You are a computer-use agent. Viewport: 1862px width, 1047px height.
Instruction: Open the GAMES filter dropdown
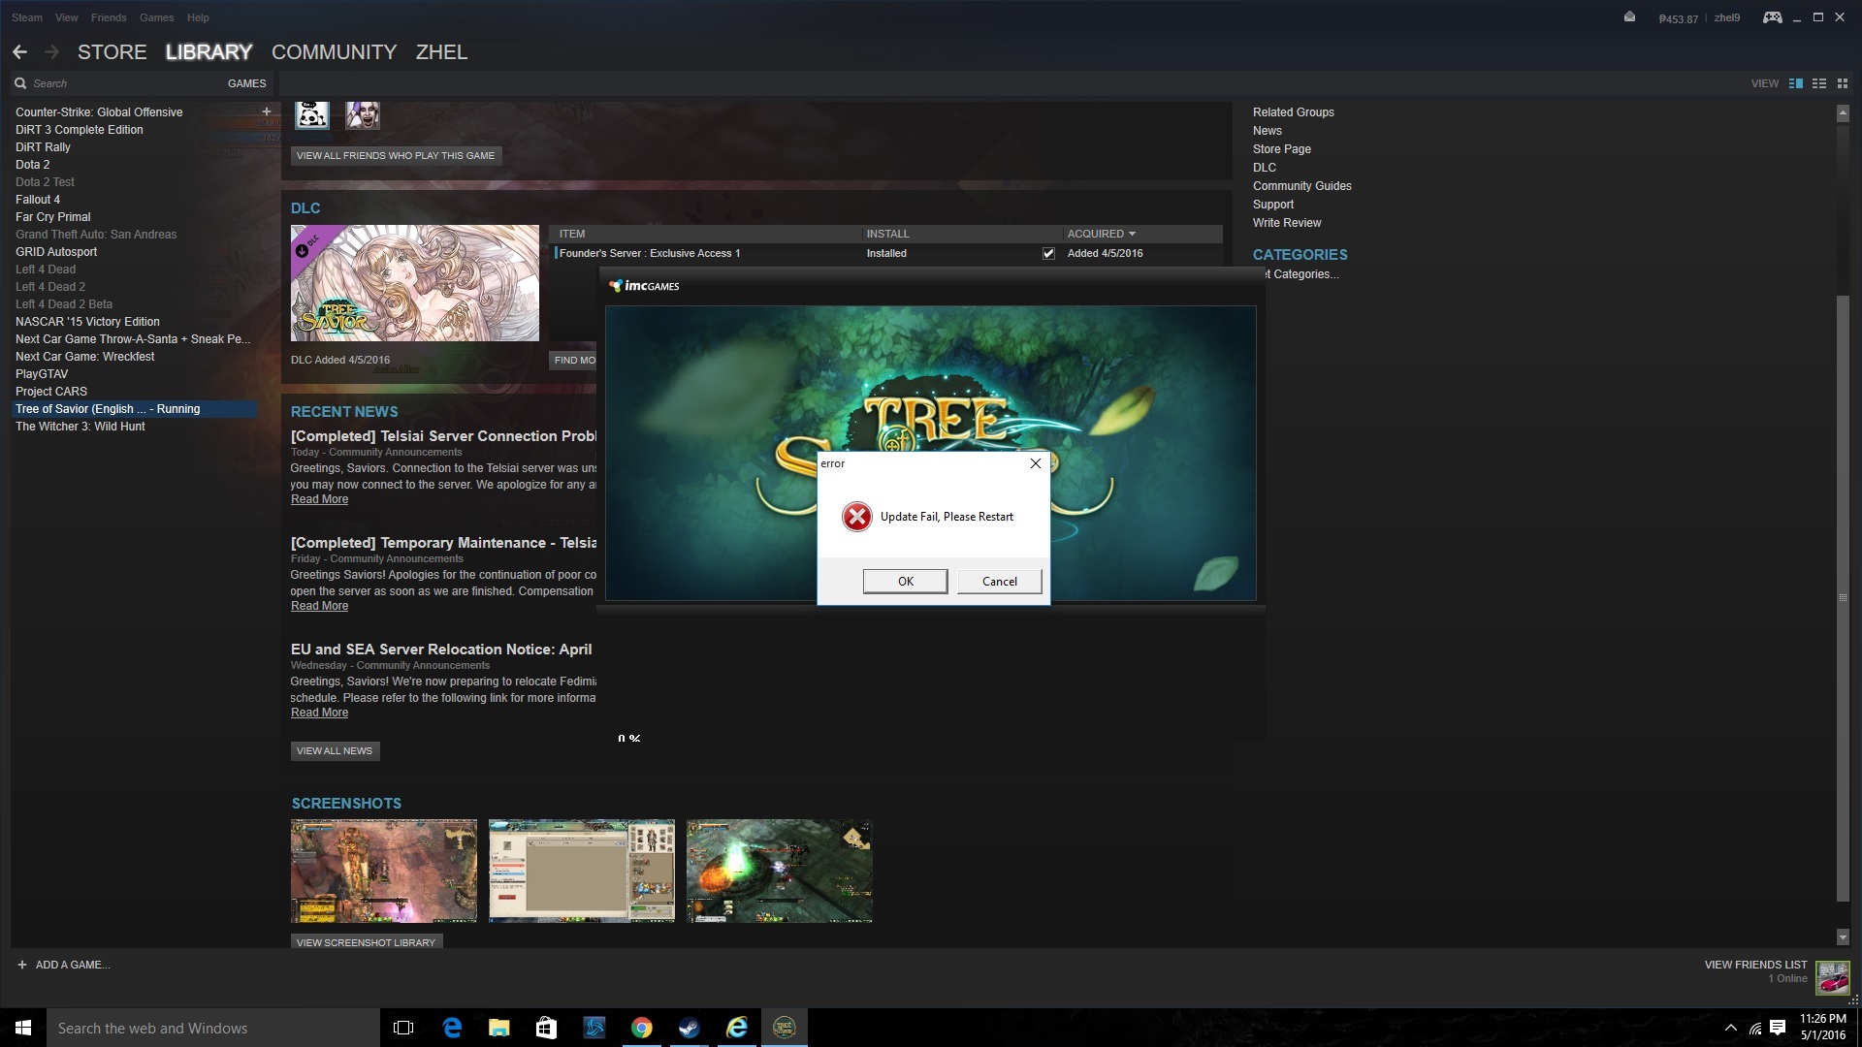click(x=246, y=83)
